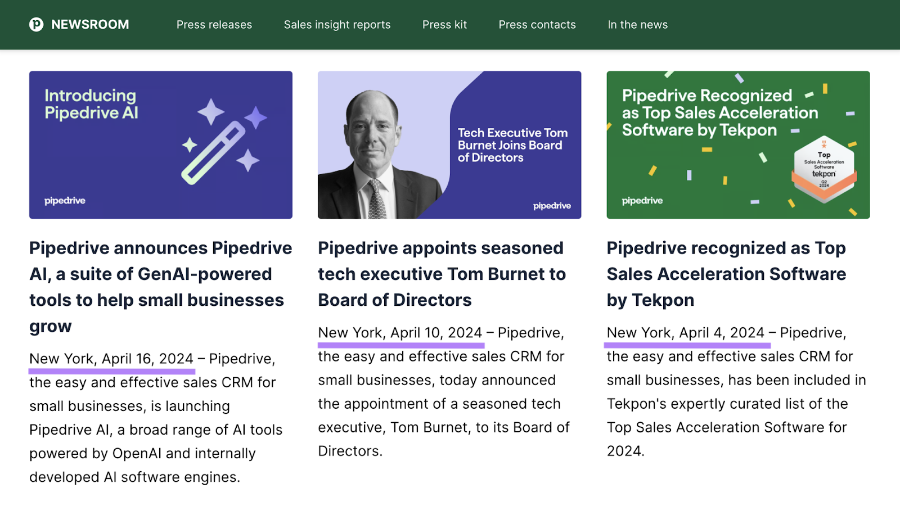Click the pipedrive wordmark on the AI banner

click(64, 200)
